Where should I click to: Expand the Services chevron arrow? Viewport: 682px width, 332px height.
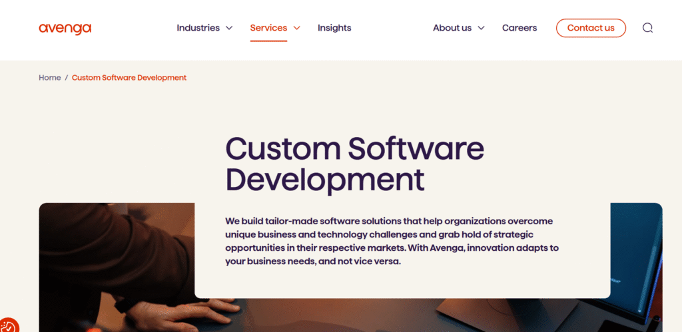[x=296, y=28]
